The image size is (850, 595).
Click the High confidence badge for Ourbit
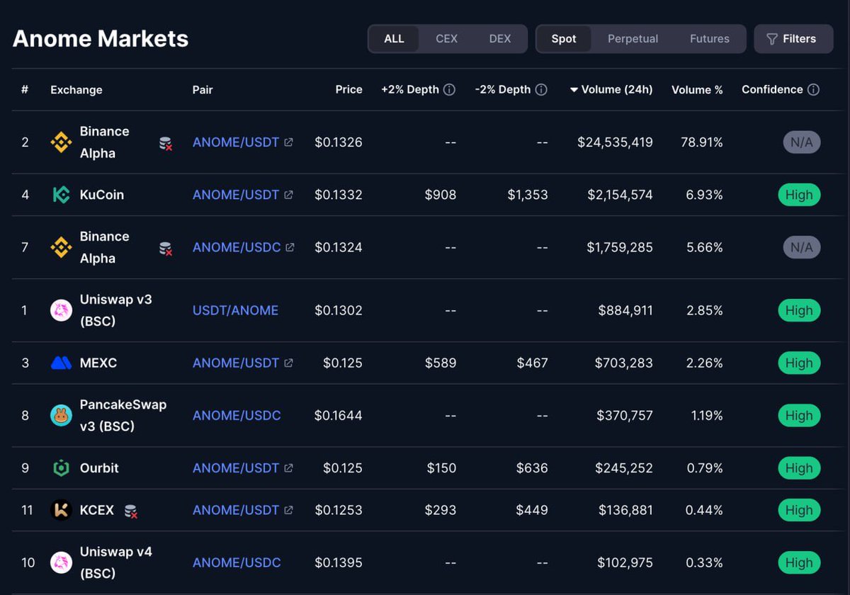[799, 468]
